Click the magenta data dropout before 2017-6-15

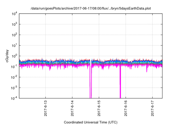(91, 82)
